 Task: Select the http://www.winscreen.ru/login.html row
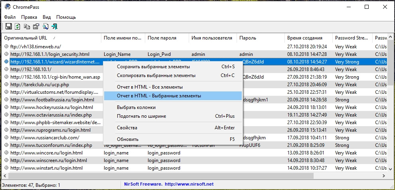(x=194, y=160)
